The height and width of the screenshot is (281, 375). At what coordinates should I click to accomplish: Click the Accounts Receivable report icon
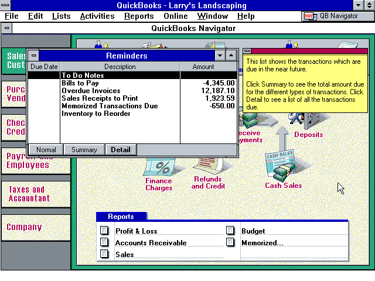[x=104, y=242]
